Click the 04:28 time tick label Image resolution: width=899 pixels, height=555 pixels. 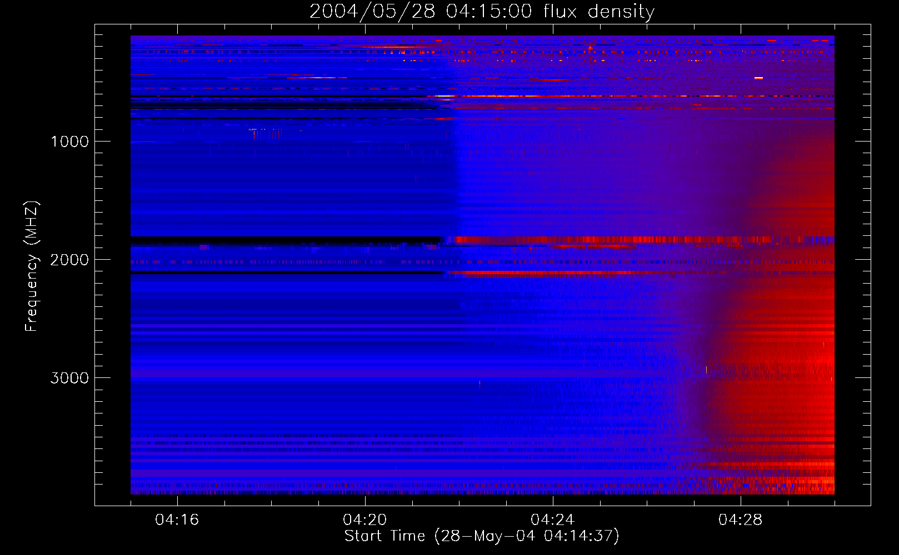(x=741, y=519)
